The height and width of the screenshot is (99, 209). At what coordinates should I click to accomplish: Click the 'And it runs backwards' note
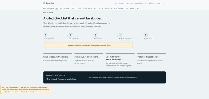point(26,90)
